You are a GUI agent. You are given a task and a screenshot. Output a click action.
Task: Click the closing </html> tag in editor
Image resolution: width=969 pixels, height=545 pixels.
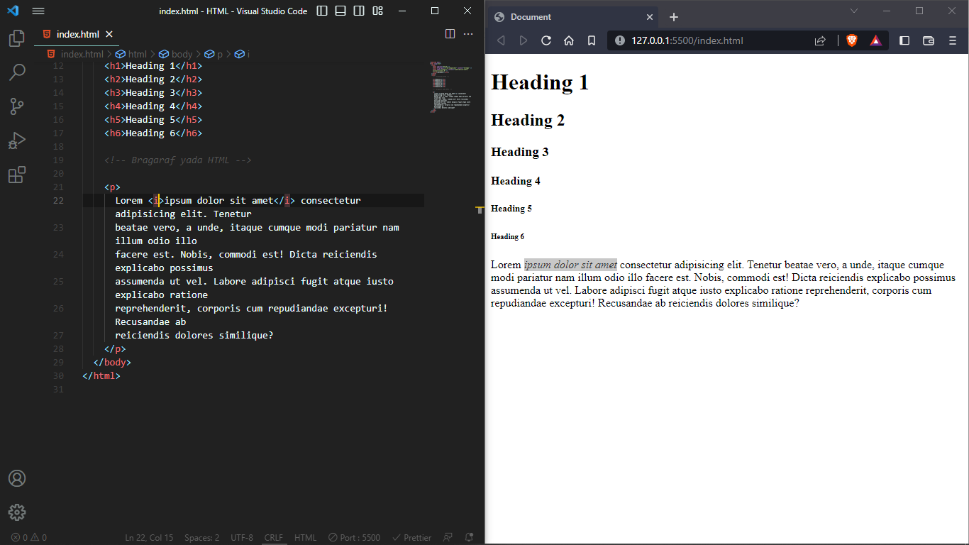(x=101, y=376)
